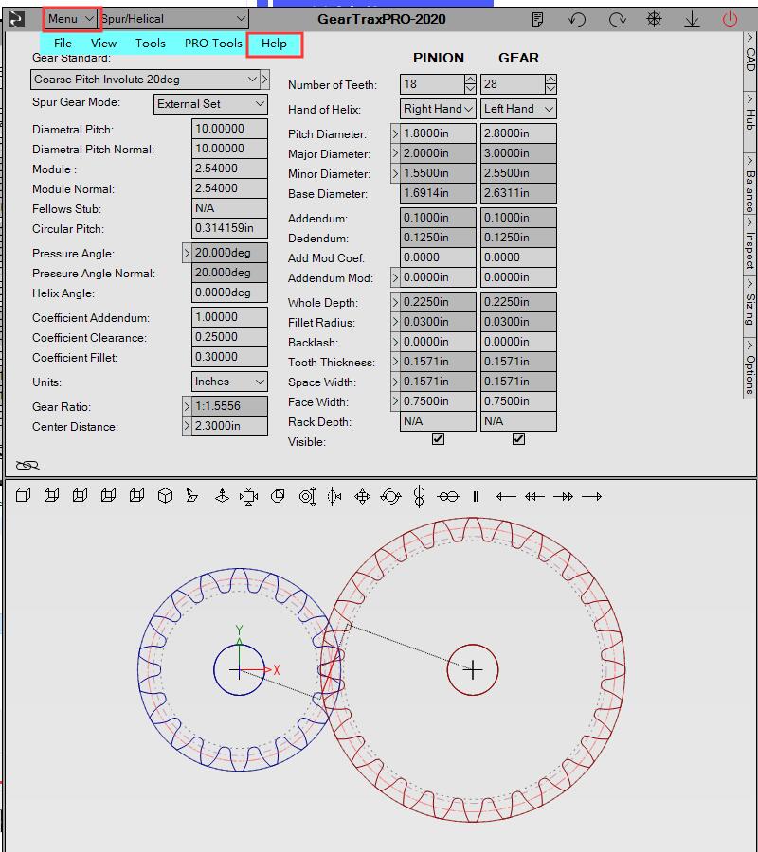Click the plane with arrow view icon

(x=192, y=495)
